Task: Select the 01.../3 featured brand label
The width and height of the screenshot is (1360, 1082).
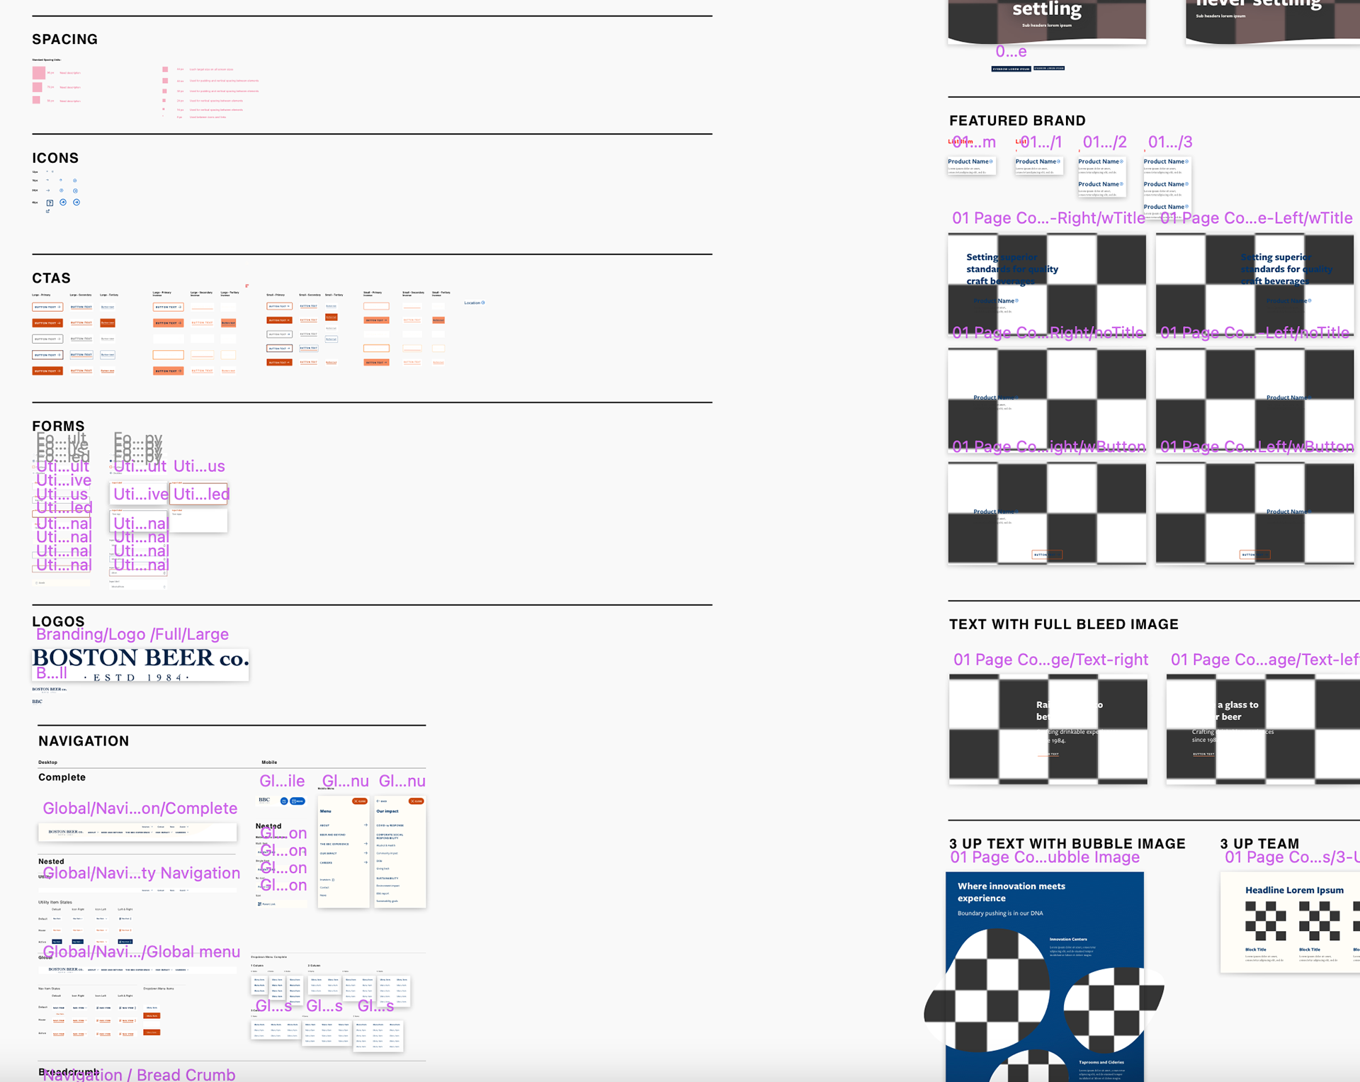Action: [1170, 142]
